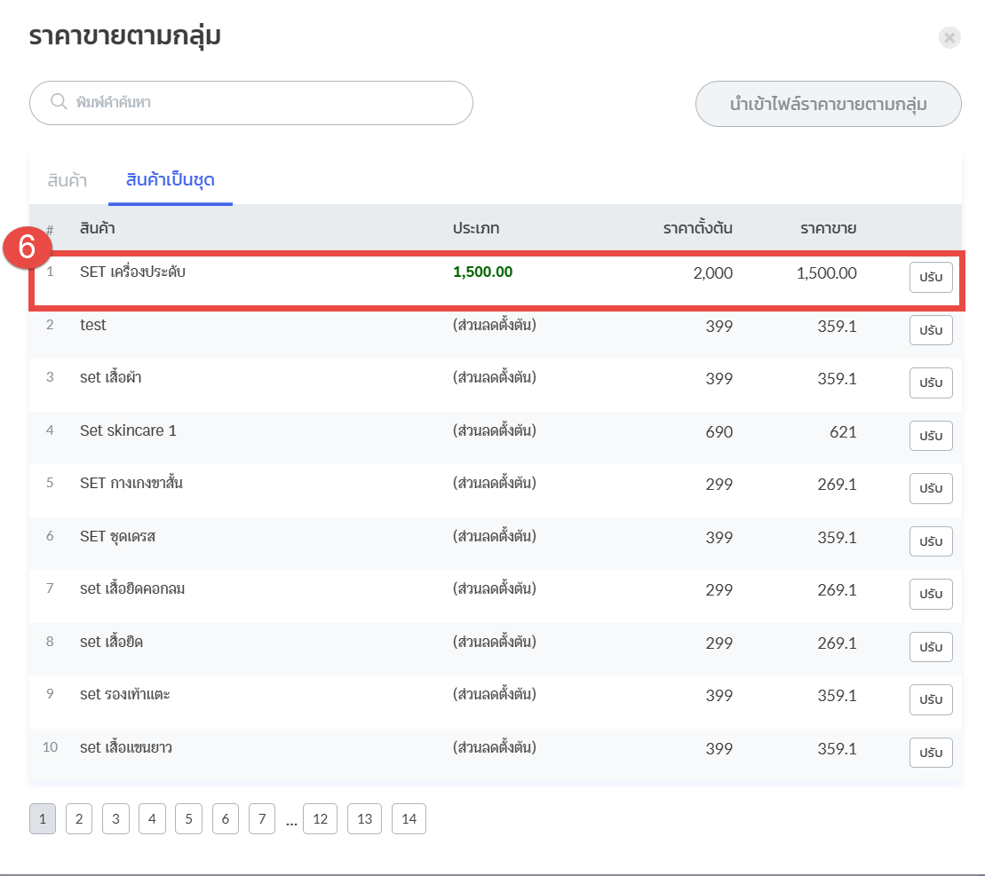The height and width of the screenshot is (876, 985).
Task: Close the group price dialog
Action: [949, 37]
